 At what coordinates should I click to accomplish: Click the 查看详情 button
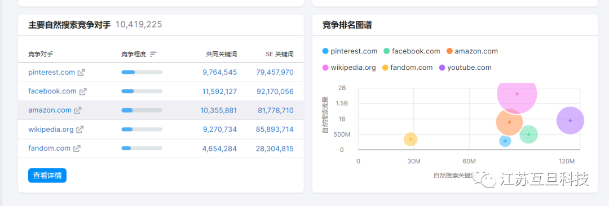coord(47,176)
